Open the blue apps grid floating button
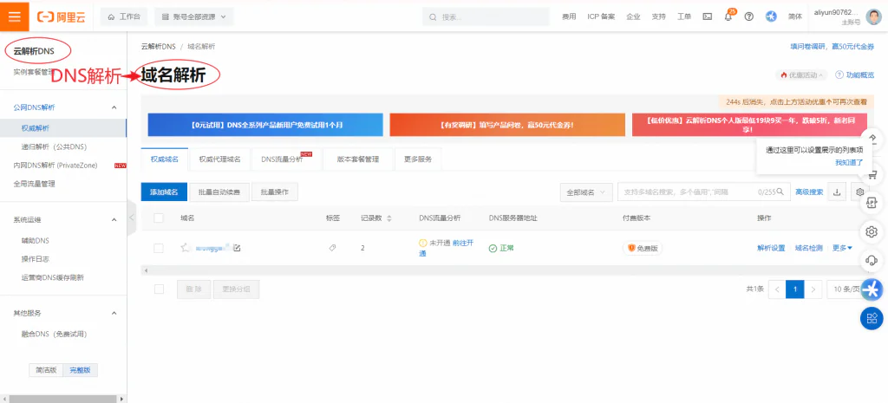Screen dimensions: 888x403 click(872, 317)
